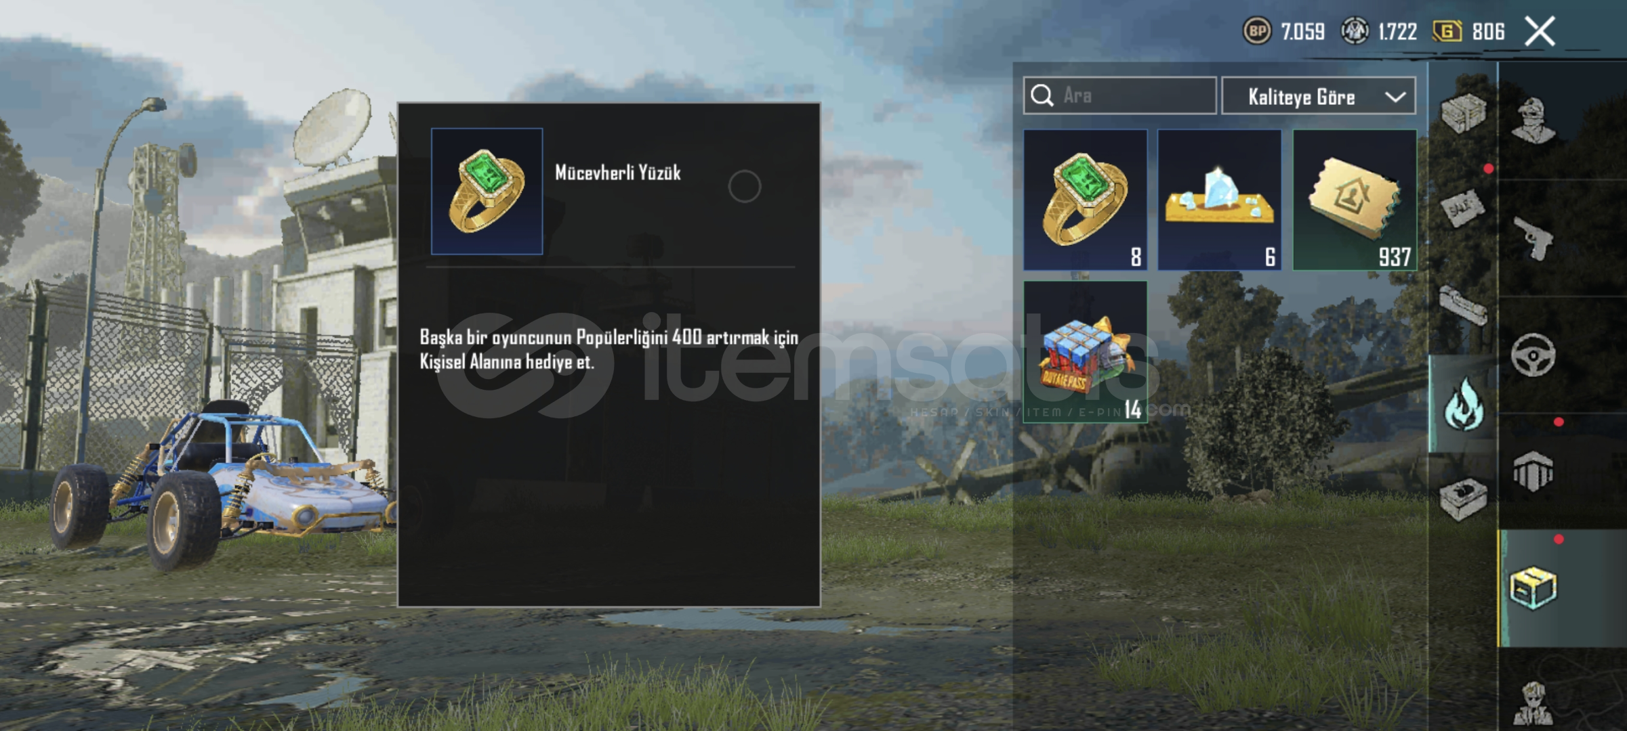
Task: Click the gold G currency icon
Action: coord(1447,31)
